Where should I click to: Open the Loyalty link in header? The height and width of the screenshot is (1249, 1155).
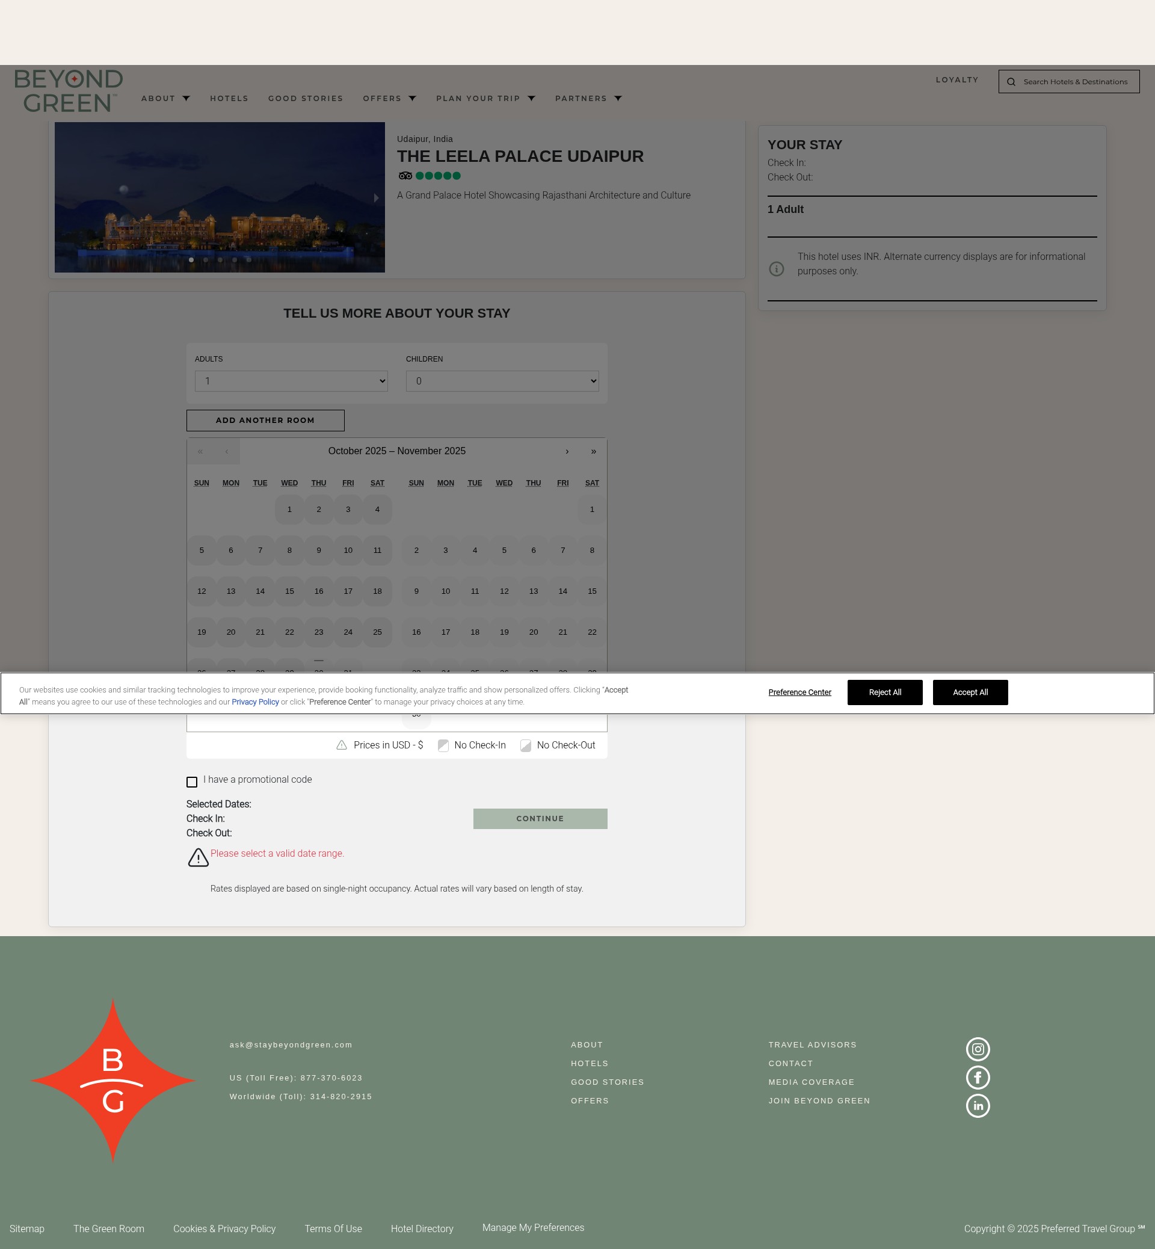[957, 80]
